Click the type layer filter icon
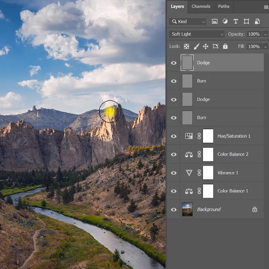This screenshot has height=269, width=269. pos(236,22)
